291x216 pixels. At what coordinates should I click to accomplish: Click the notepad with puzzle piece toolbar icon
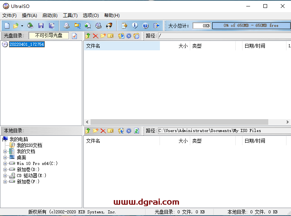tap(124, 26)
